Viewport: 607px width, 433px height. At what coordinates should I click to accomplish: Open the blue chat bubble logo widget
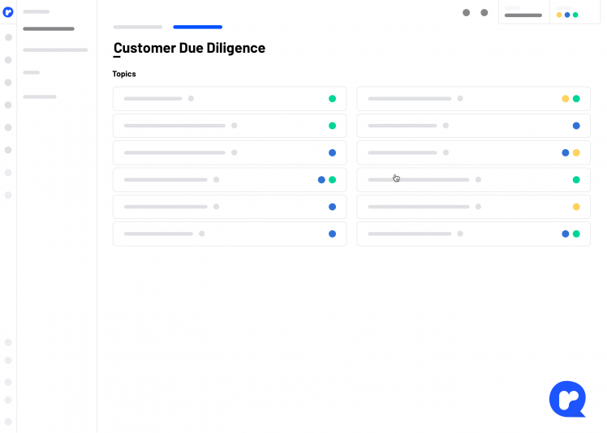[x=567, y=399]
